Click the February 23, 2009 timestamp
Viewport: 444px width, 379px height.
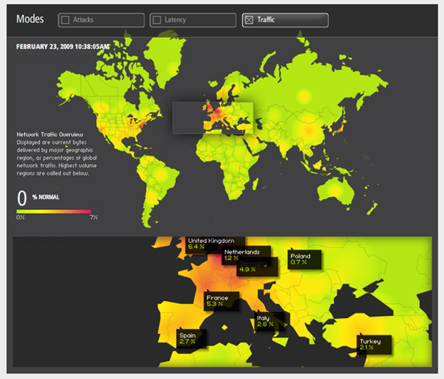click(63, 47)
